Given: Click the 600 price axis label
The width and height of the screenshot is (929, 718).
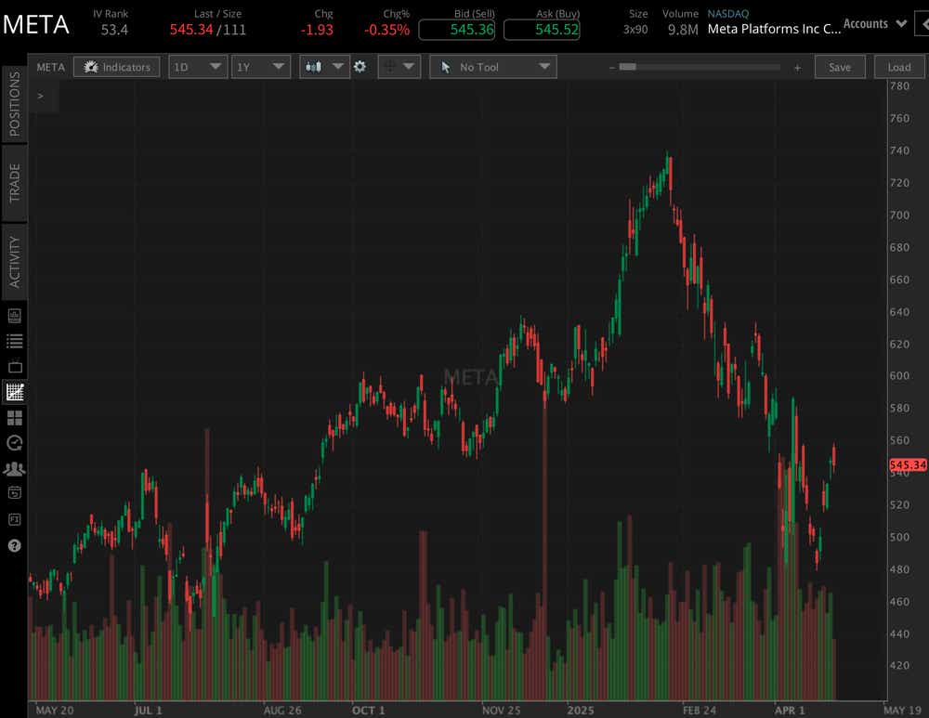Looking at the screenshot, I should point(898,375).
